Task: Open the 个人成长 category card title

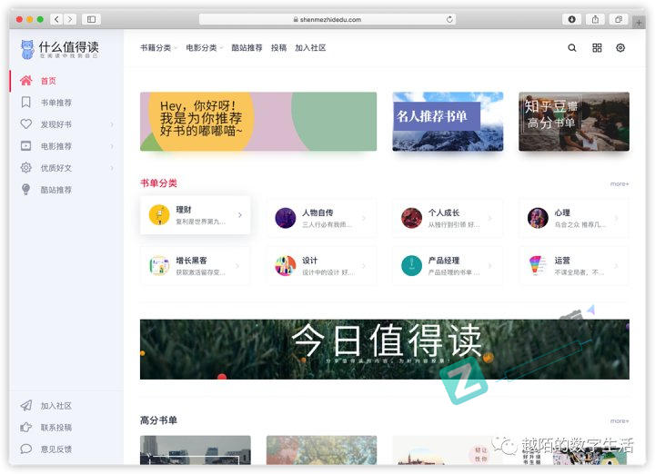Action: (444, 212)
